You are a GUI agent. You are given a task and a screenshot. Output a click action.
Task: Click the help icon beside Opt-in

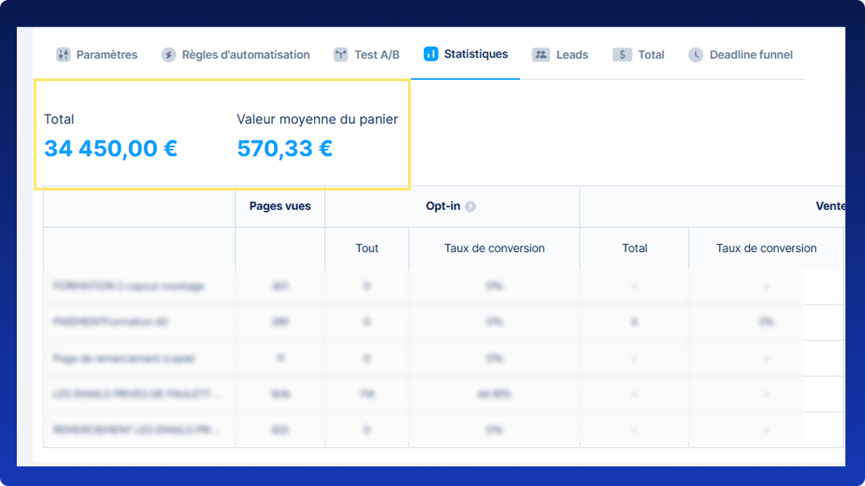[470, 207]
